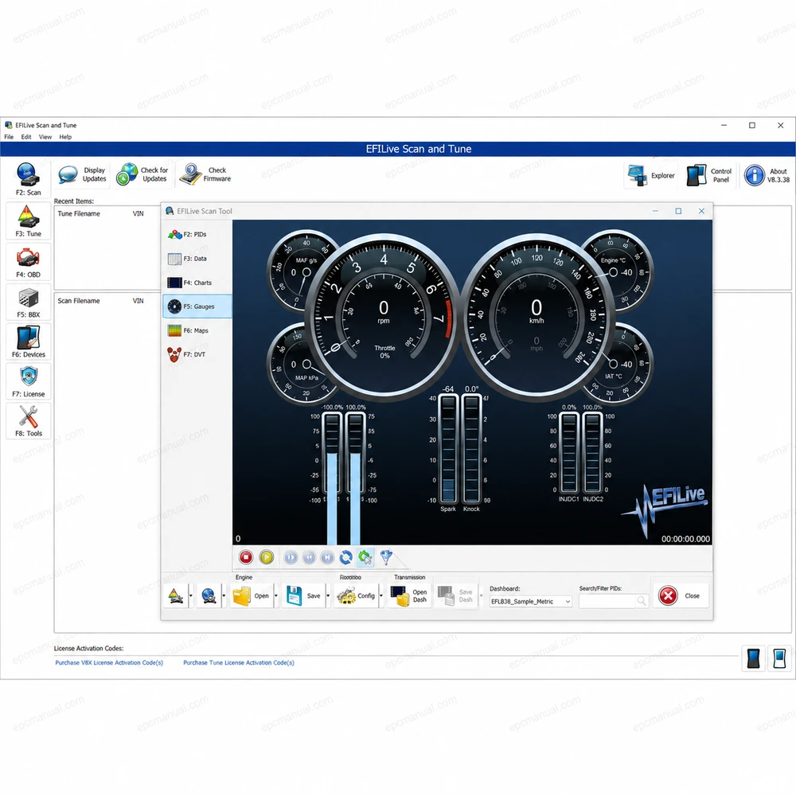Click the blue refresh arrows icon

(345, 557)
